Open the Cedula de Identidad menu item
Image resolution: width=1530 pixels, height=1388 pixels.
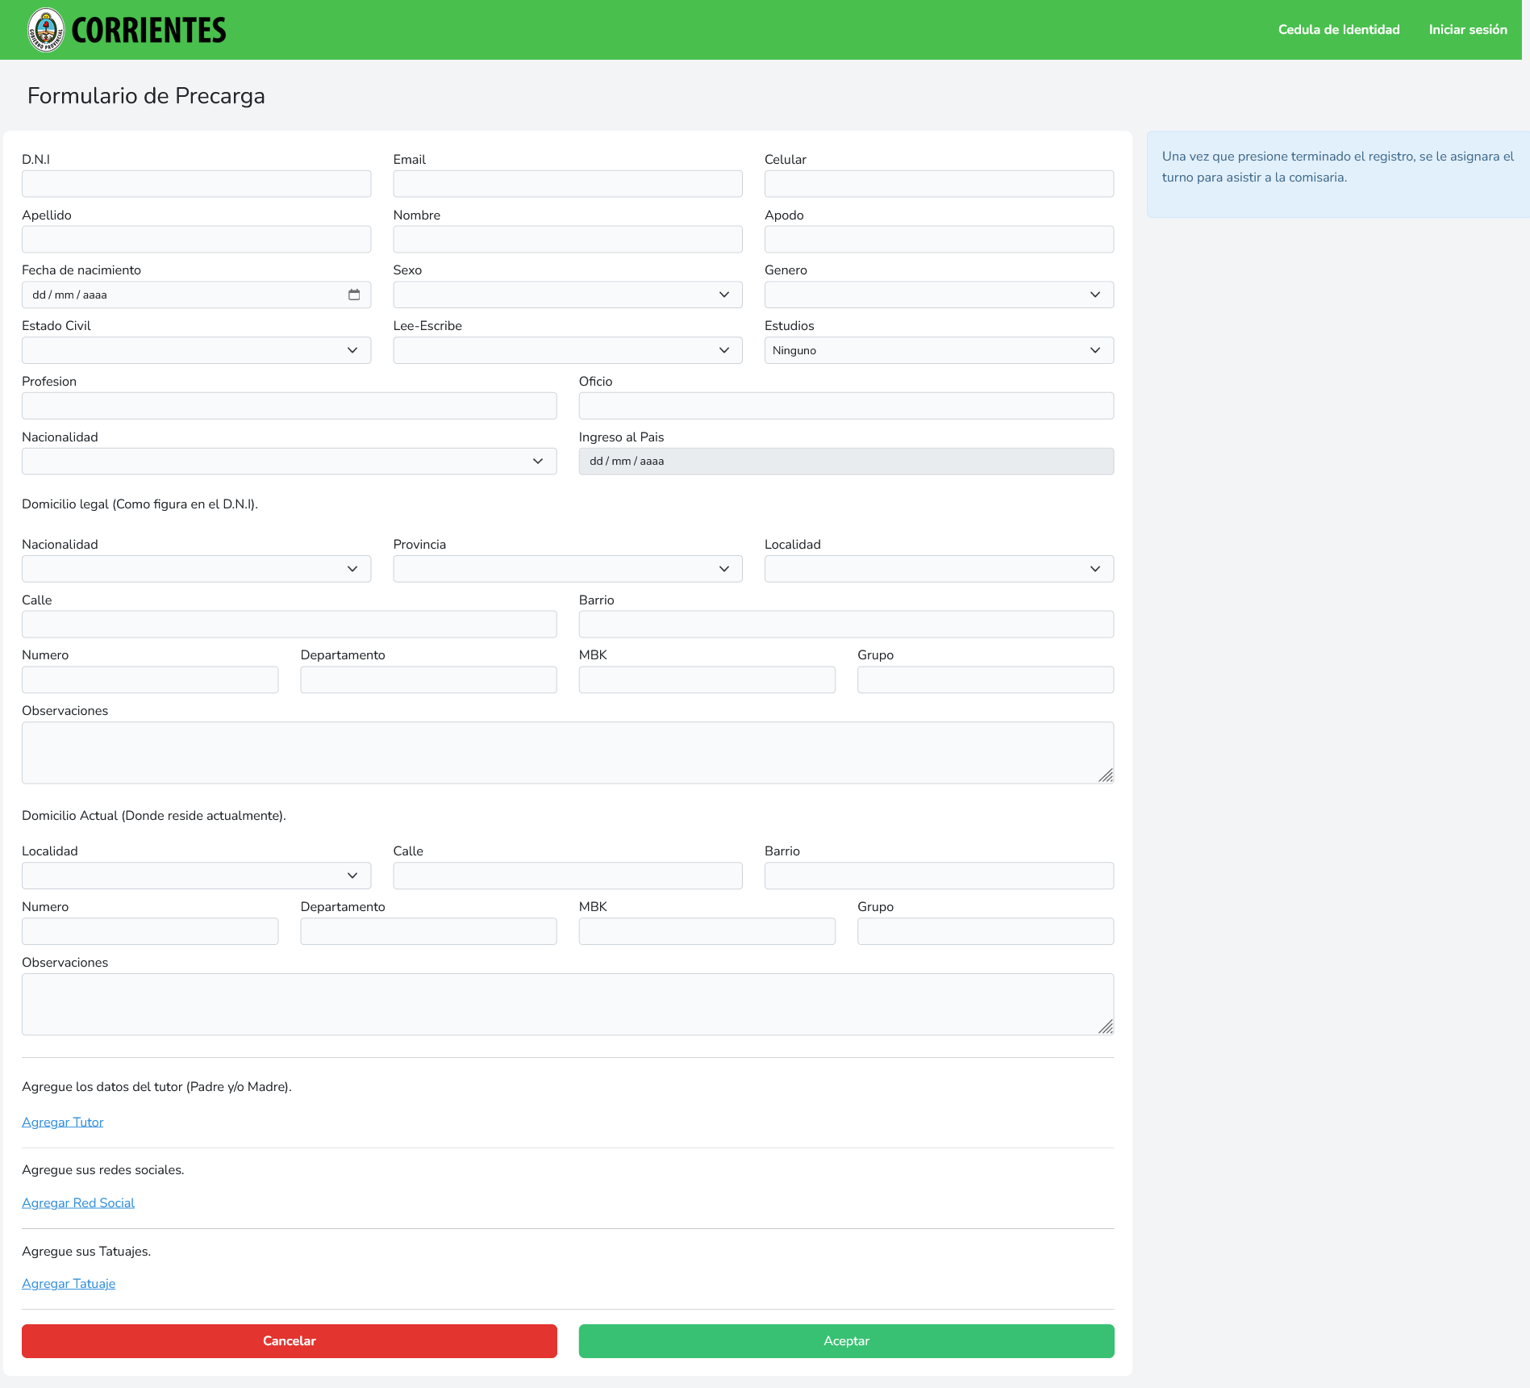1338,30
